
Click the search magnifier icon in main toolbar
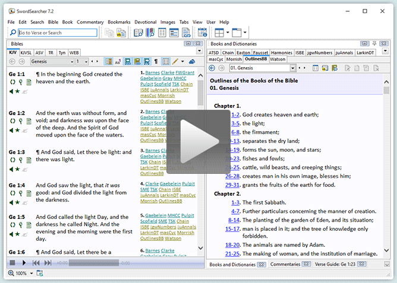tap(13, 33)
